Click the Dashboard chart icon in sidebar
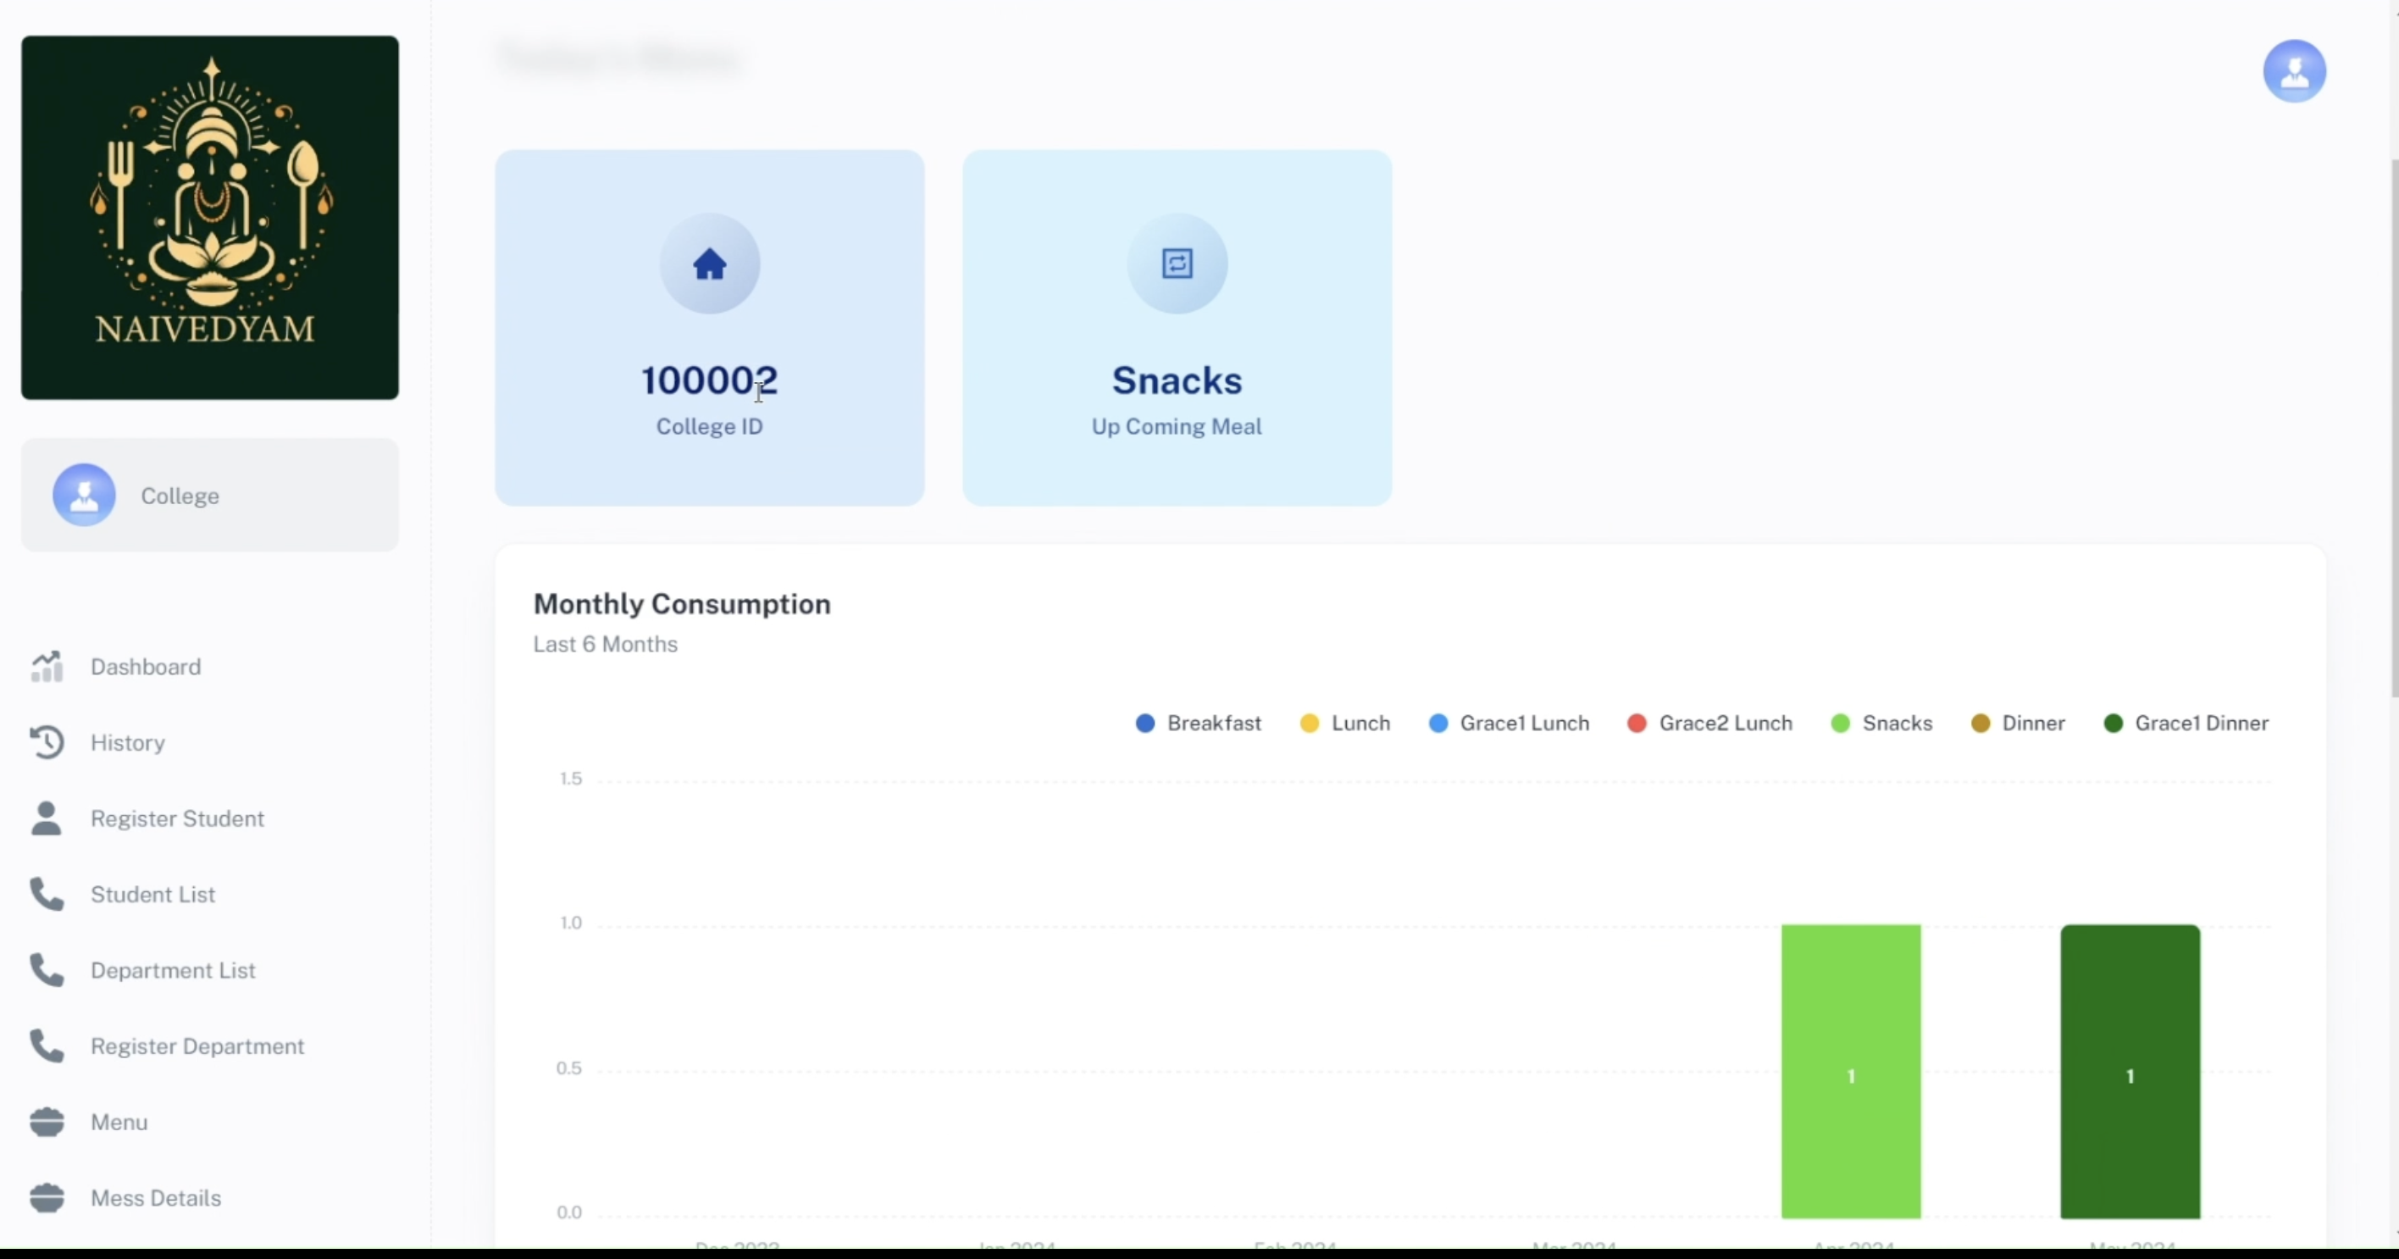Image resolution: width=2399 pixels, height=1259 pixels. click(x=47, y=667)
